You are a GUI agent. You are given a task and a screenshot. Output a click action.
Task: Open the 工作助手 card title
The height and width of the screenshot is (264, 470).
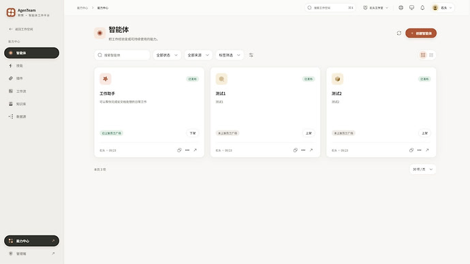[108, 94]
